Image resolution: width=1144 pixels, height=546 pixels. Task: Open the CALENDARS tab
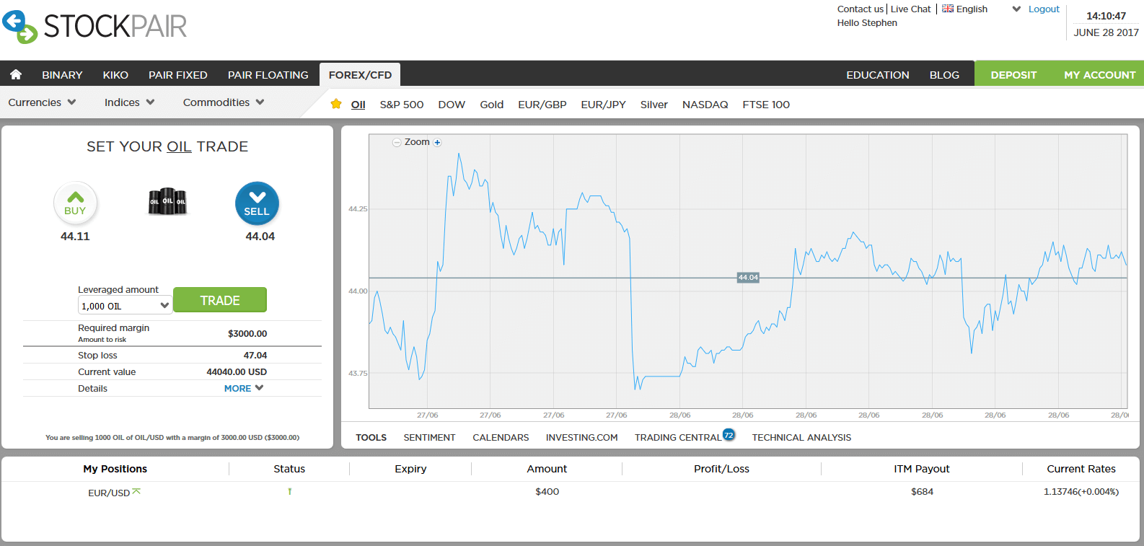pos(501,438)
